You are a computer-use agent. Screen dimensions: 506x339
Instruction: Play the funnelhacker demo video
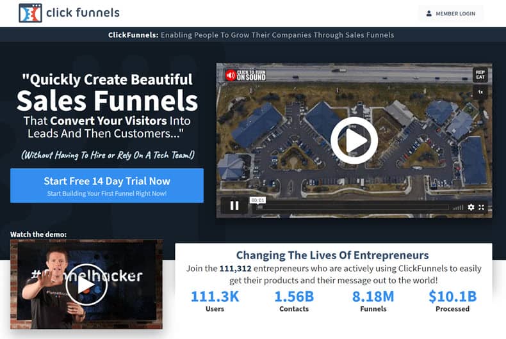pyautogui.click(x=86, y=285)
